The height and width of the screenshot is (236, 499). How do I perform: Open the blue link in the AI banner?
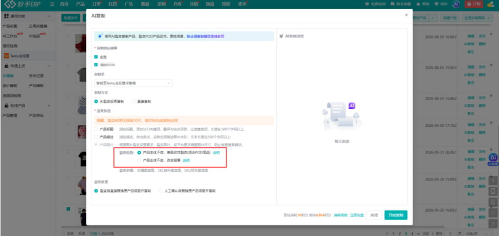205,36
